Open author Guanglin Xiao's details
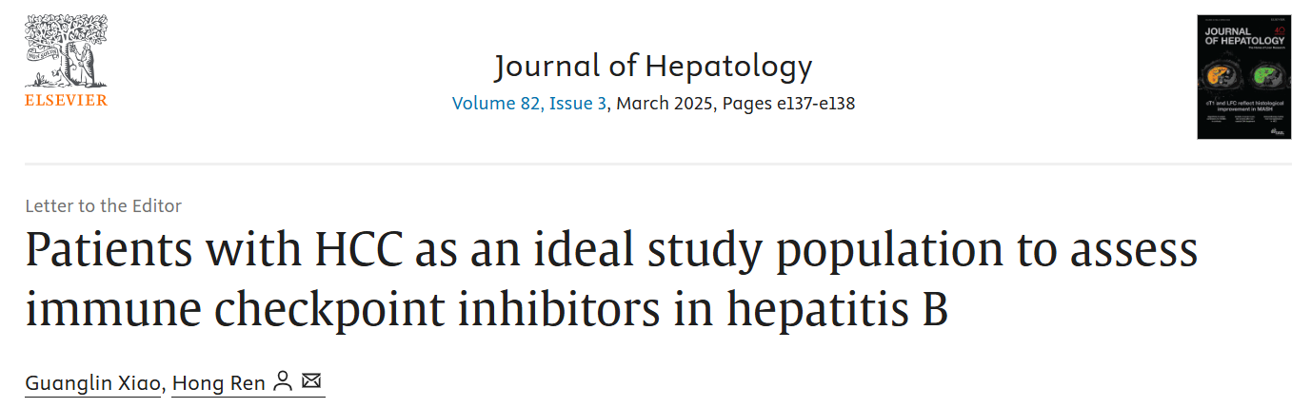This screenshot has width=1311, height=408. (x=93, y=382)
